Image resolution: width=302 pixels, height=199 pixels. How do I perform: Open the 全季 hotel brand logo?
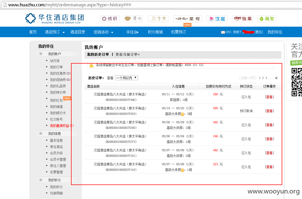coord(158,19)
